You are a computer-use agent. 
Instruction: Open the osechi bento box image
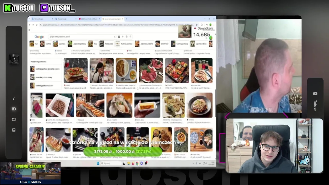(x=177, y=70)
